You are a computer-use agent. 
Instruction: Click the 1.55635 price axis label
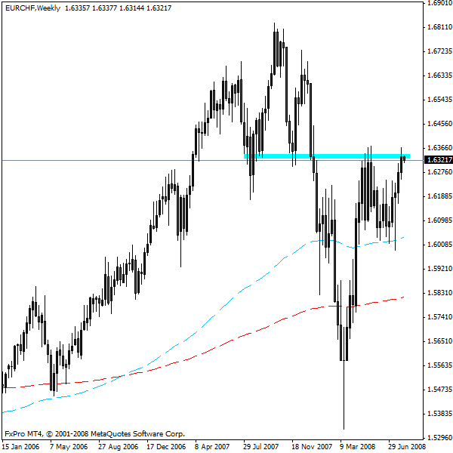[x=439, y=365]
